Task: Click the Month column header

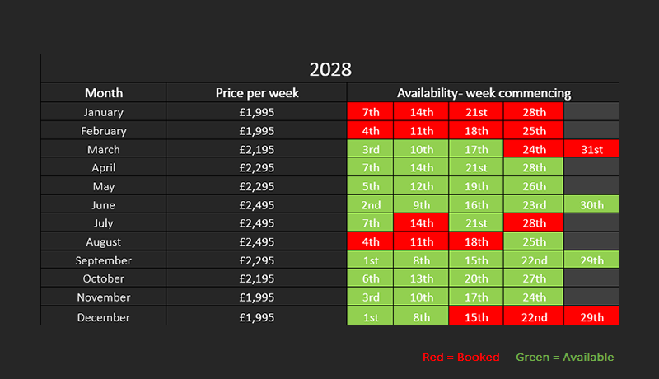Action: point(104,93)
